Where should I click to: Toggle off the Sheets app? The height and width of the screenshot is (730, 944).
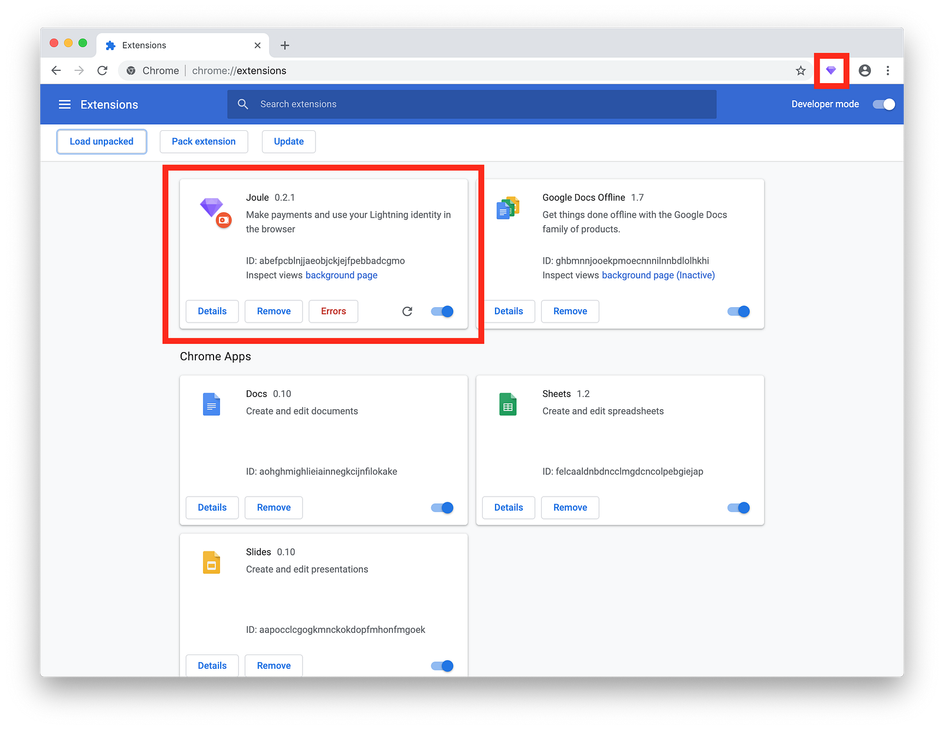[x=739, y=508]
